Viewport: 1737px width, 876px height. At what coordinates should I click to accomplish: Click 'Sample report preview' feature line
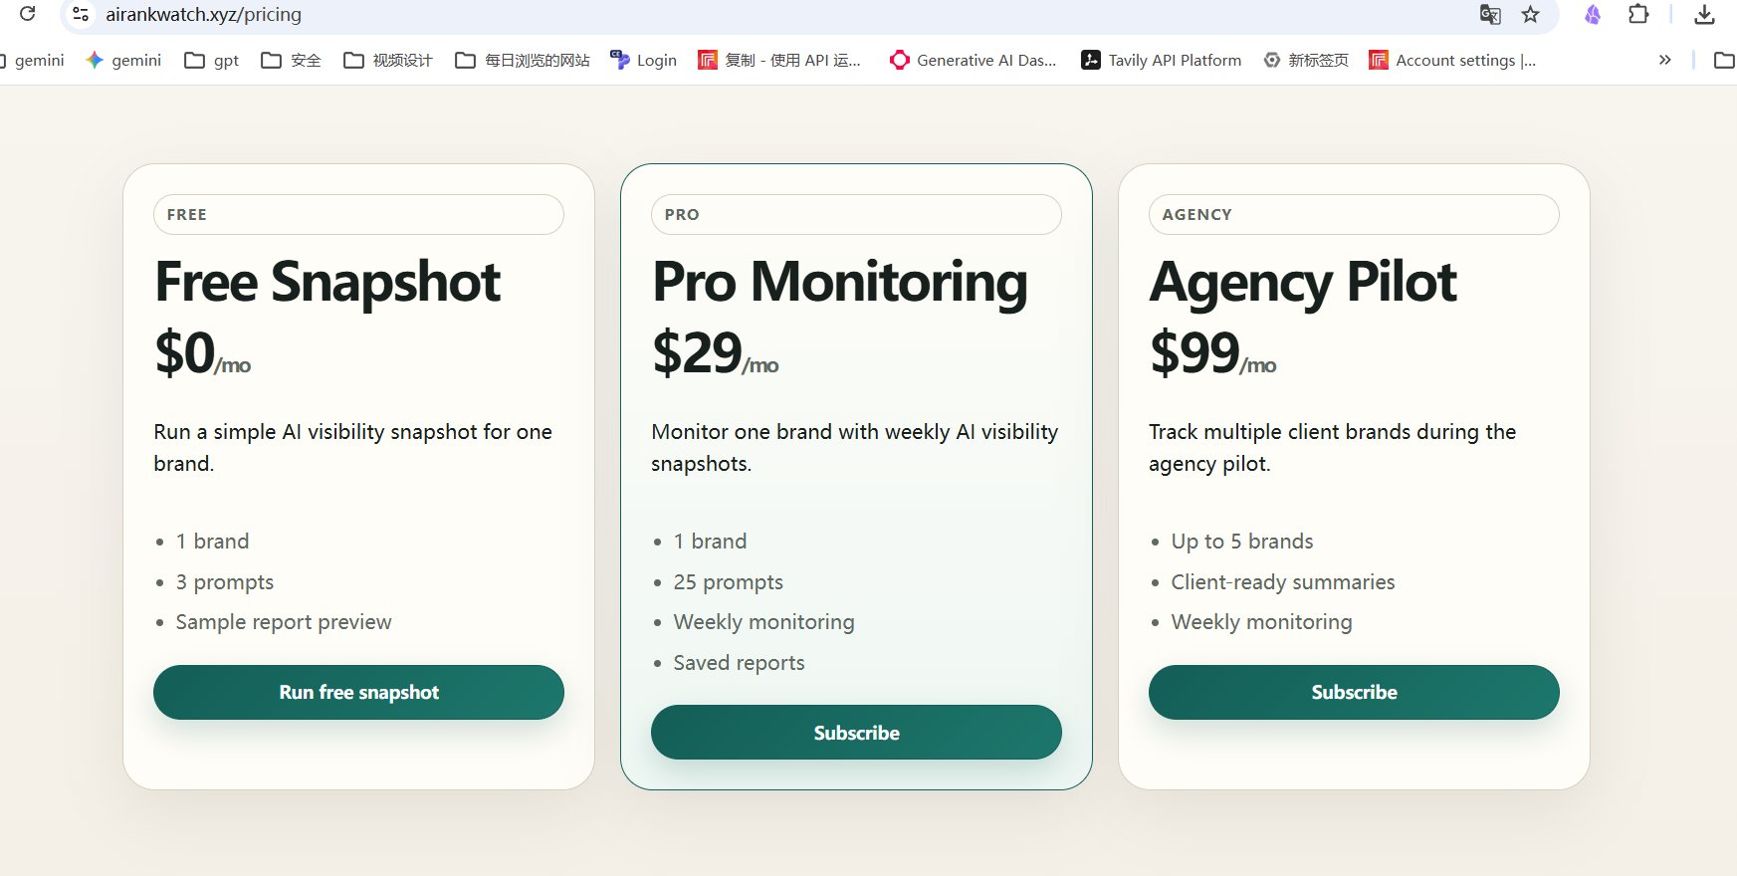click(x=284, y=622)
